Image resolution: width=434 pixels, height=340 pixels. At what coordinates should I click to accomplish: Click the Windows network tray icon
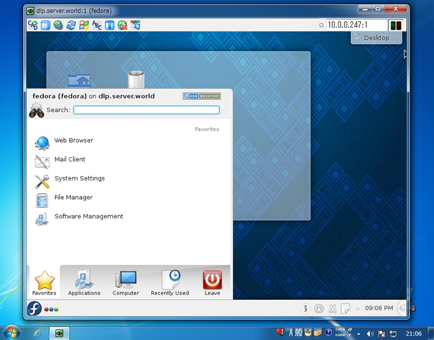click(393, 334)
